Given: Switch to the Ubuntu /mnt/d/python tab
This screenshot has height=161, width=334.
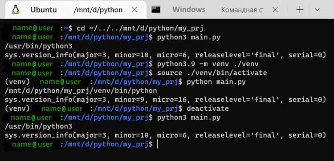Looking at the screenshot, I should pos(76,10).
